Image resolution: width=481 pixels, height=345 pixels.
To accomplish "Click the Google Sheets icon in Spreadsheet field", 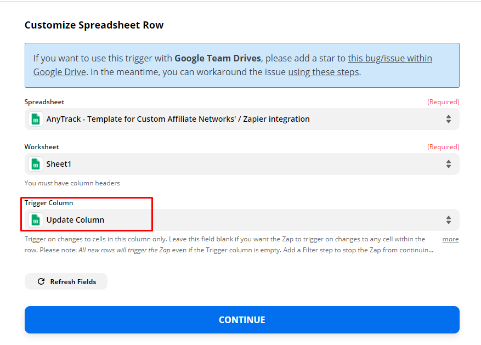I will click(x=36, y=119).
